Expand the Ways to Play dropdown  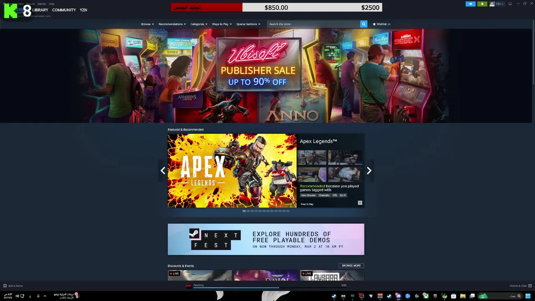coord(222,24)
